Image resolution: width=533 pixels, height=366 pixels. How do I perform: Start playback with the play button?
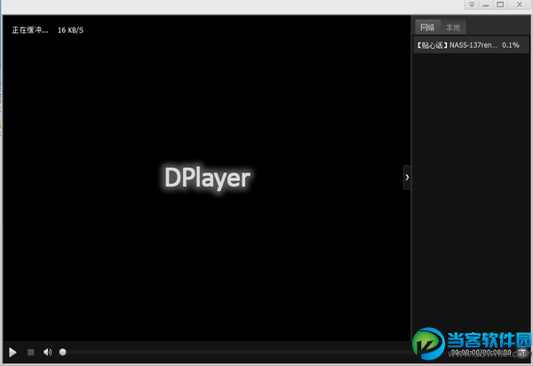12,352
